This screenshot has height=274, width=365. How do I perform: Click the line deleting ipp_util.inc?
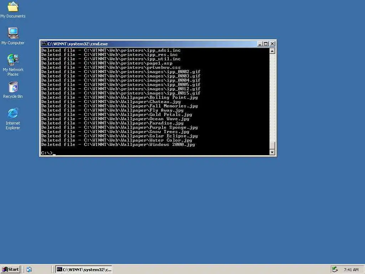[x=111, y=59]
